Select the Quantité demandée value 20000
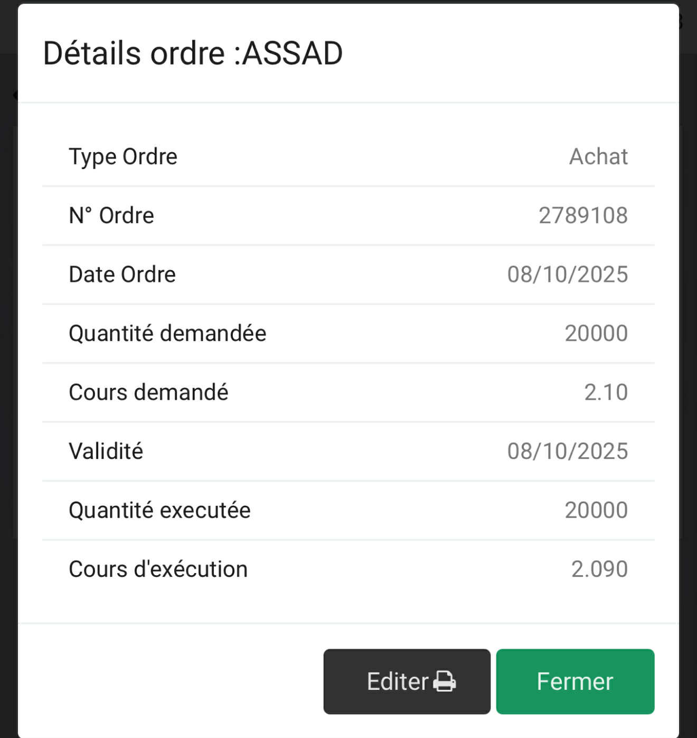Screen dimensions: 697x738 click(596, 334)
